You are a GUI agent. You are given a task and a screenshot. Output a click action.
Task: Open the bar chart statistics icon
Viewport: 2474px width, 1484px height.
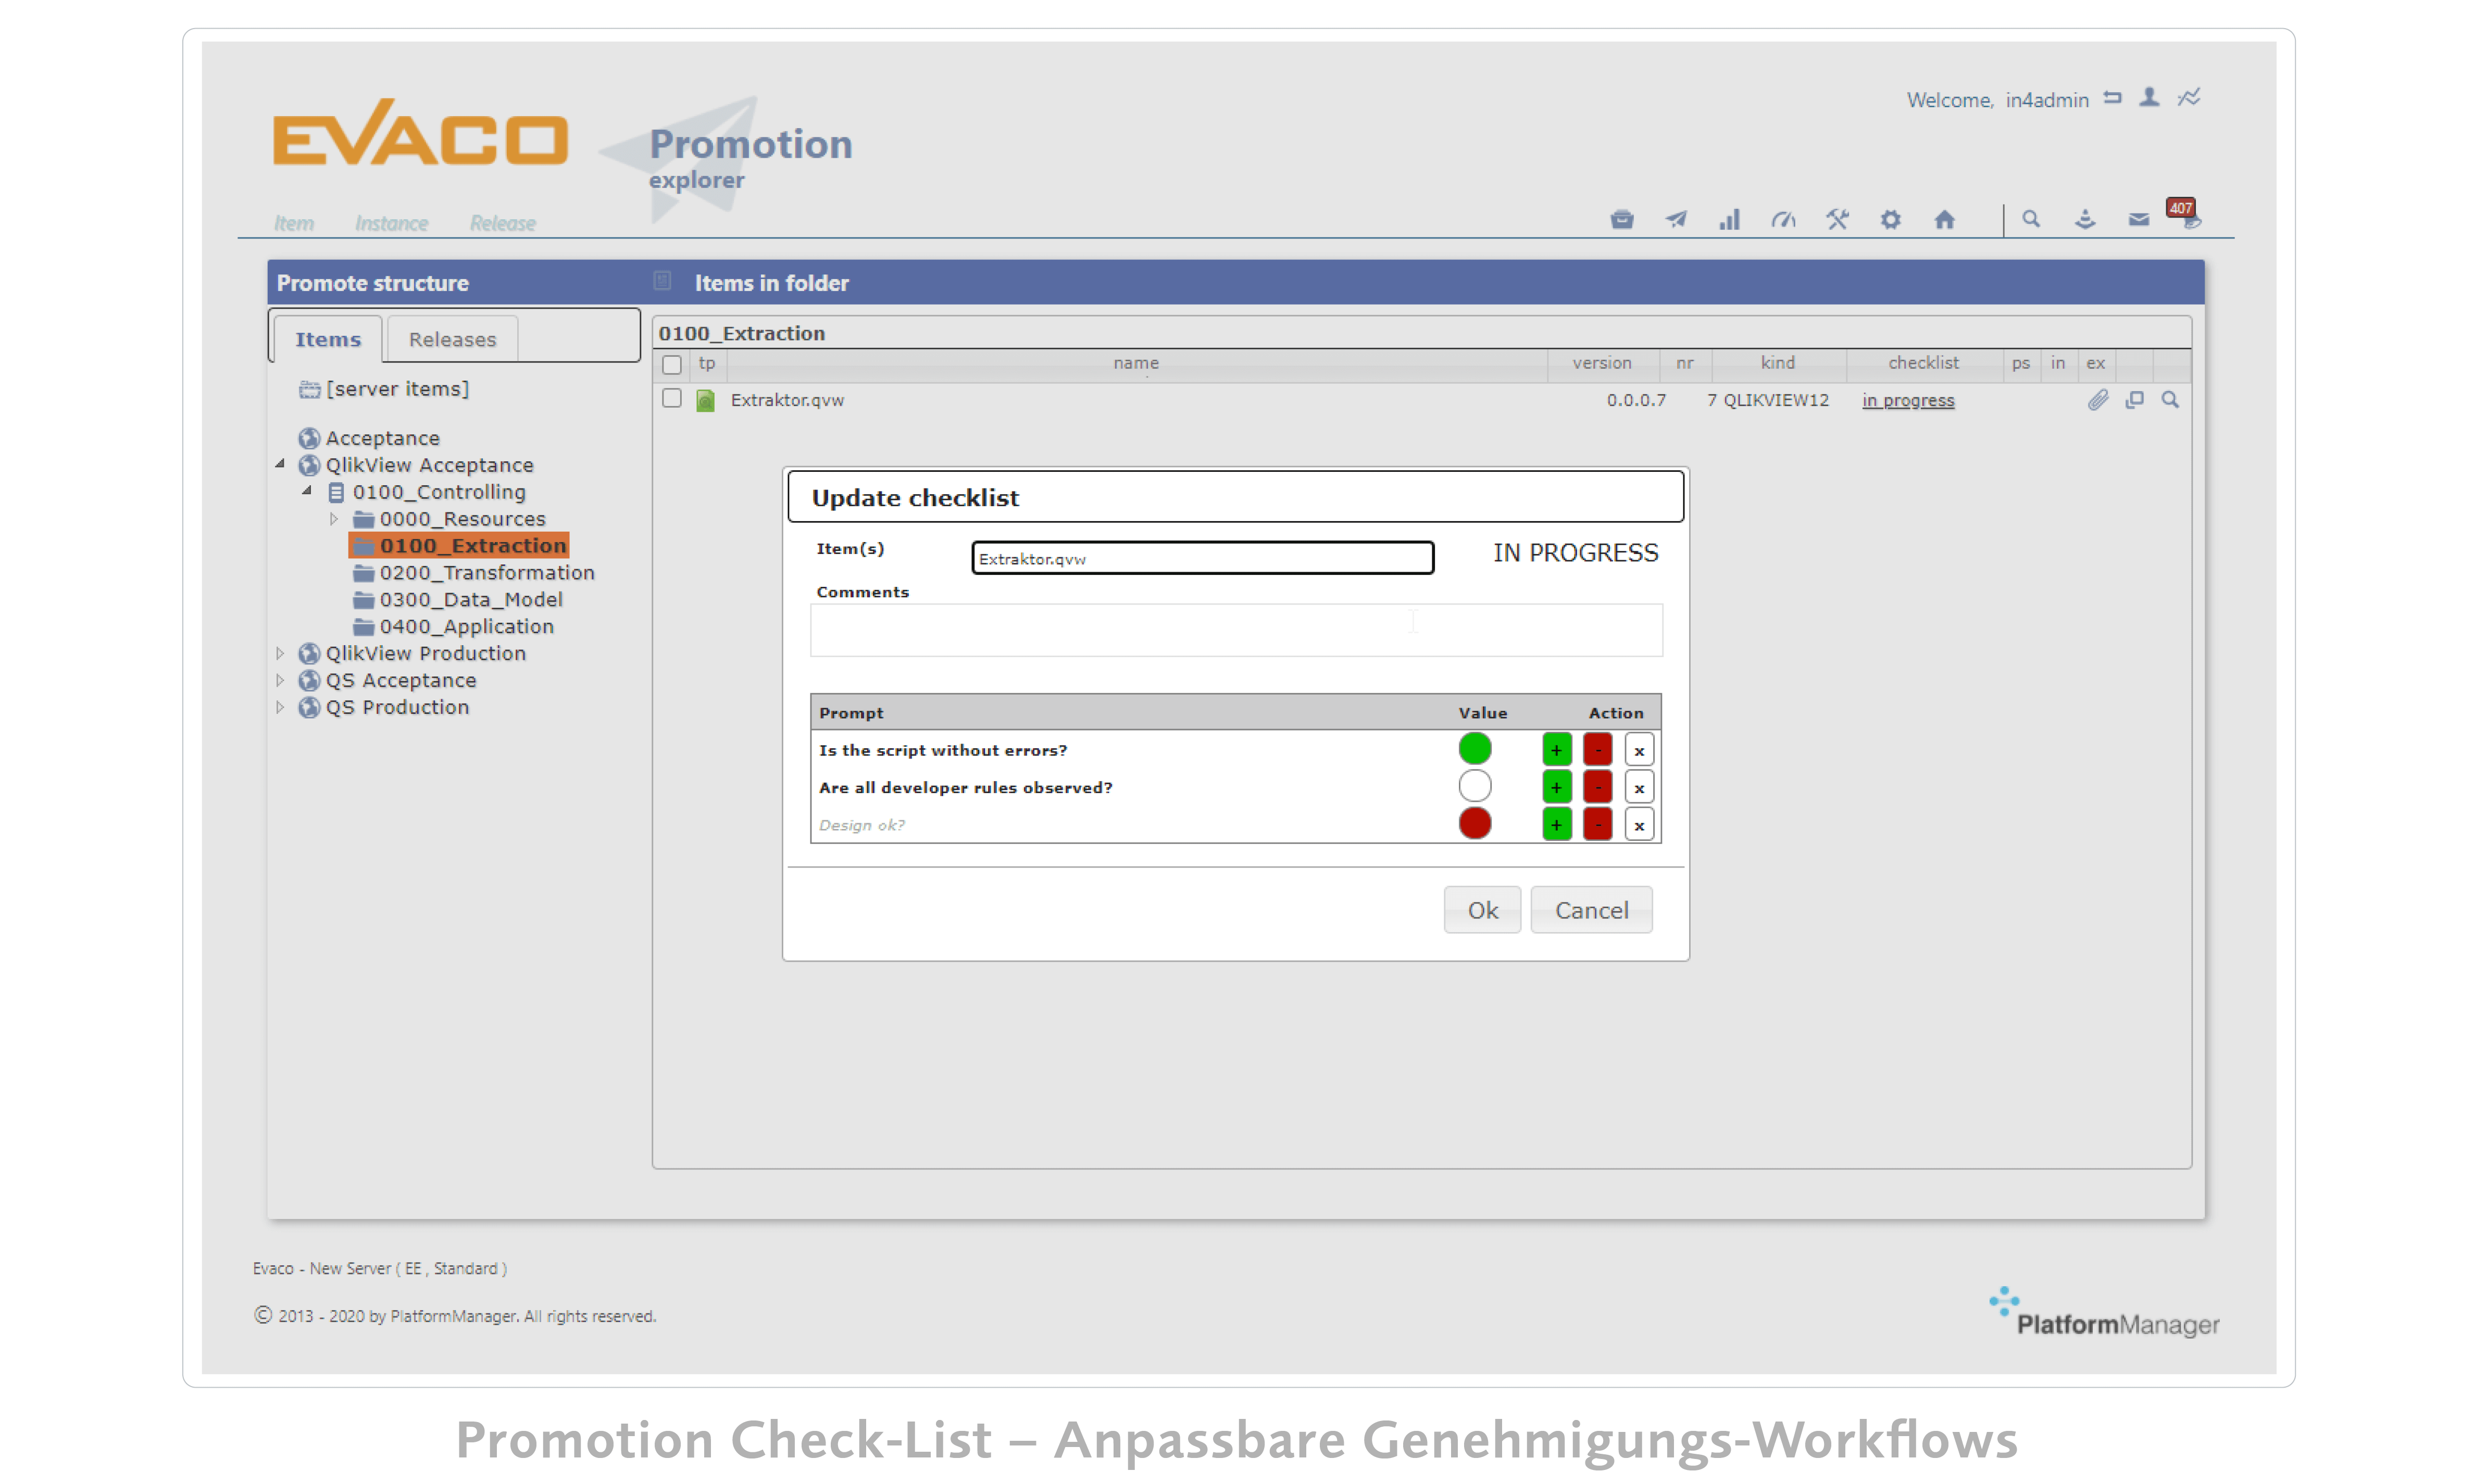pos(1729,219)
